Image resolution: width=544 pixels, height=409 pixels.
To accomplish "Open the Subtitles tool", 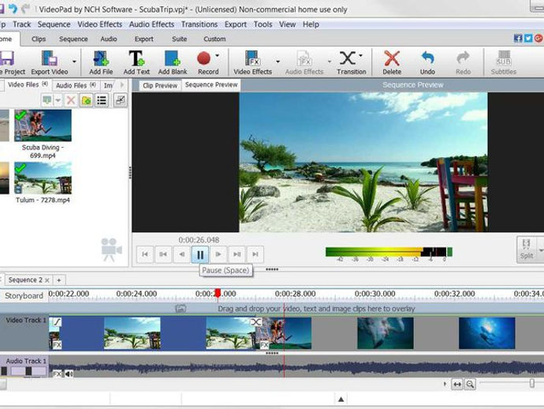I will pyautogui.click(x=504, y=58).
